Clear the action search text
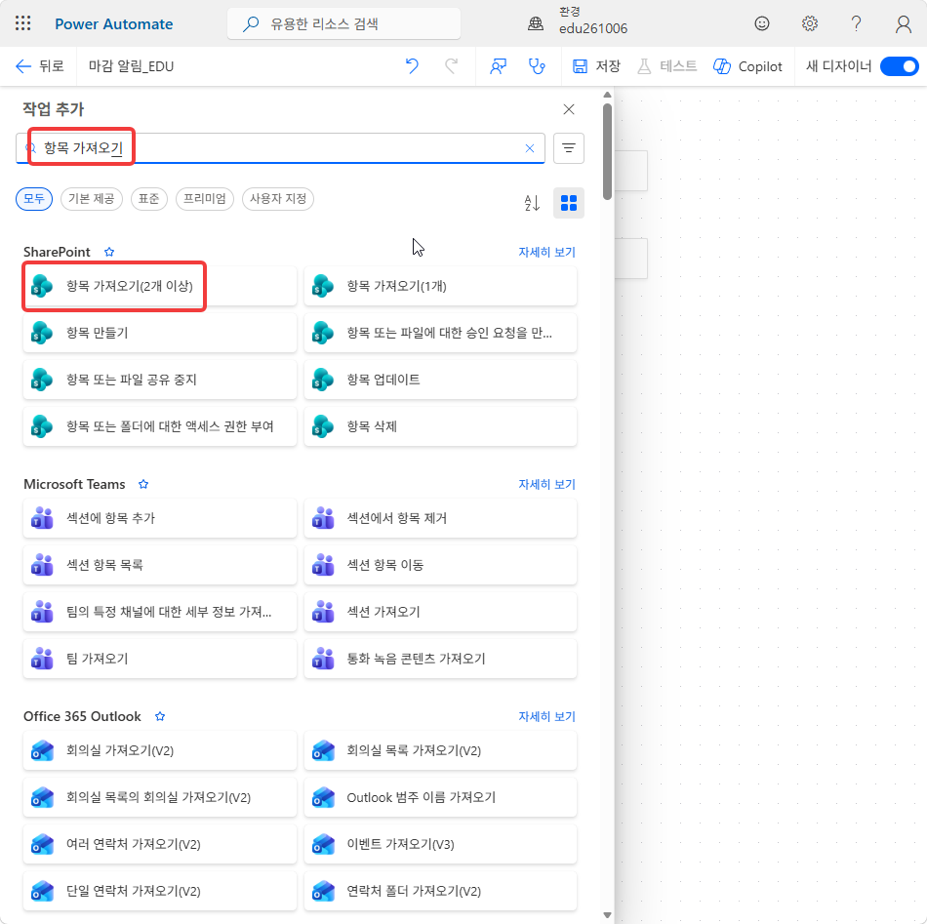This screenshot has height=924, width=927. tap(530, 148)
